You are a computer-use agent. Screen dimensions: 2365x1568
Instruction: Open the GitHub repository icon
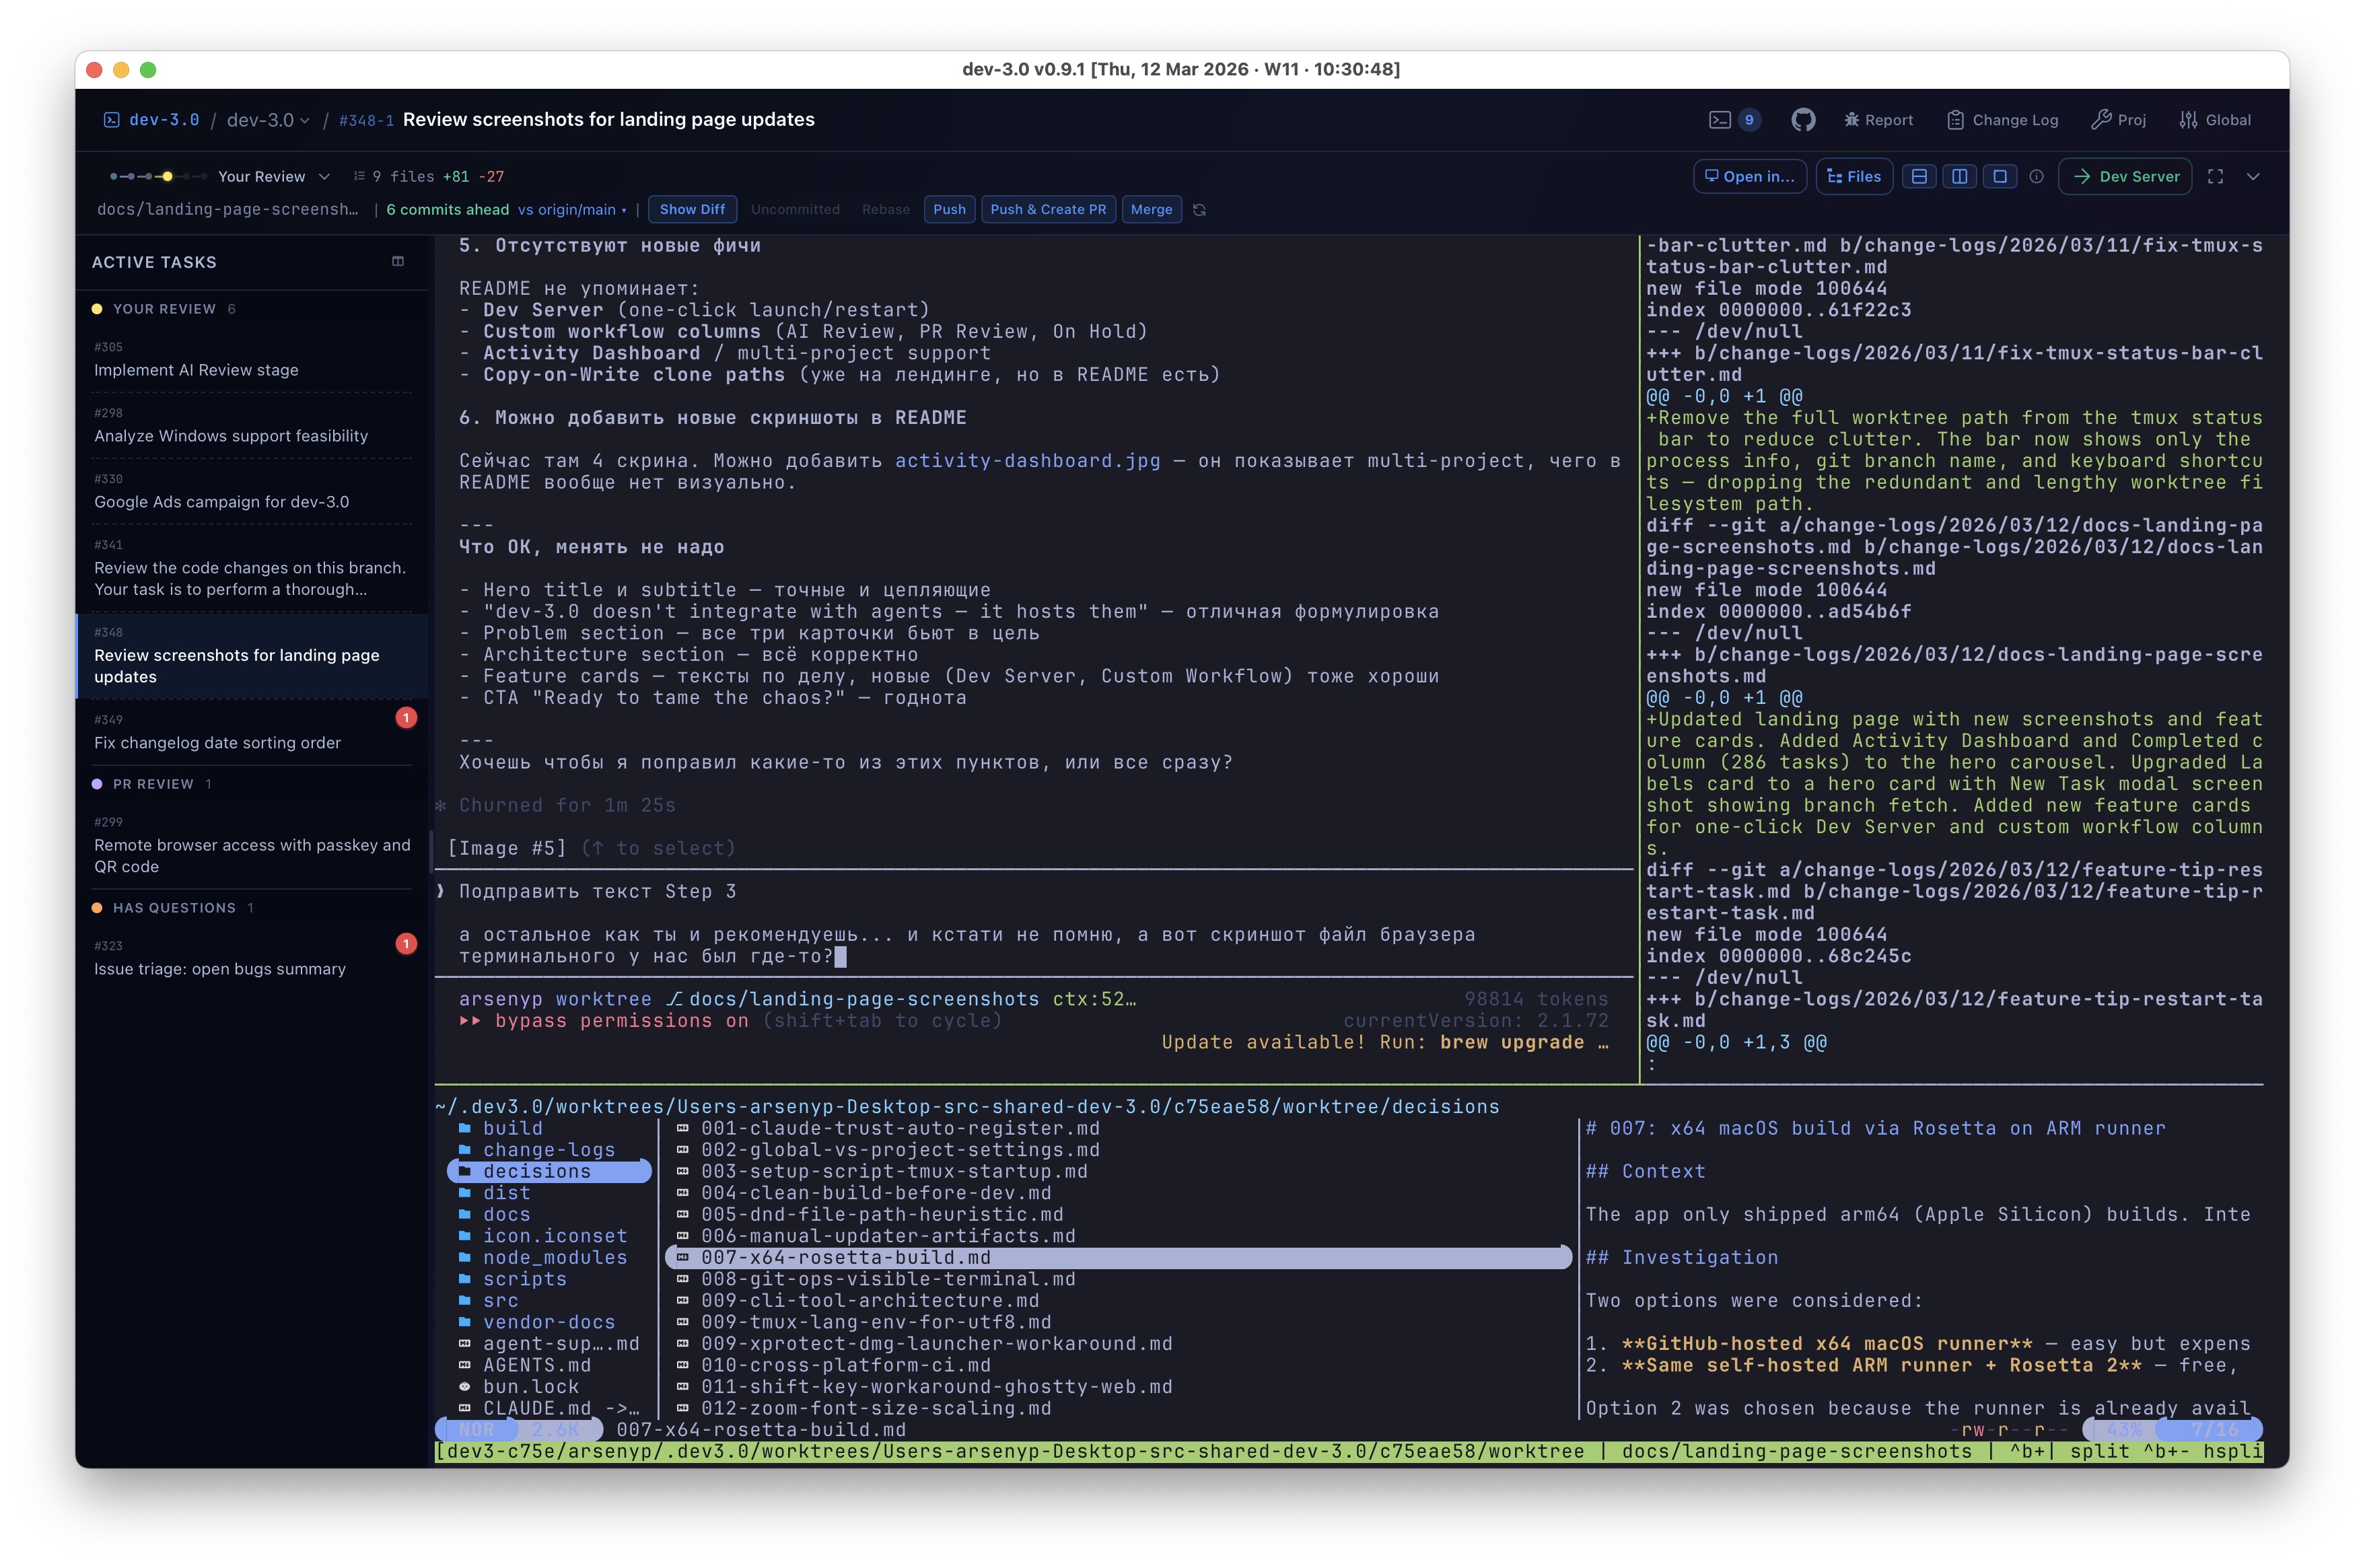[1804, 119]
